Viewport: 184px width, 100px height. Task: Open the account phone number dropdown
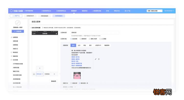[169, 11]
